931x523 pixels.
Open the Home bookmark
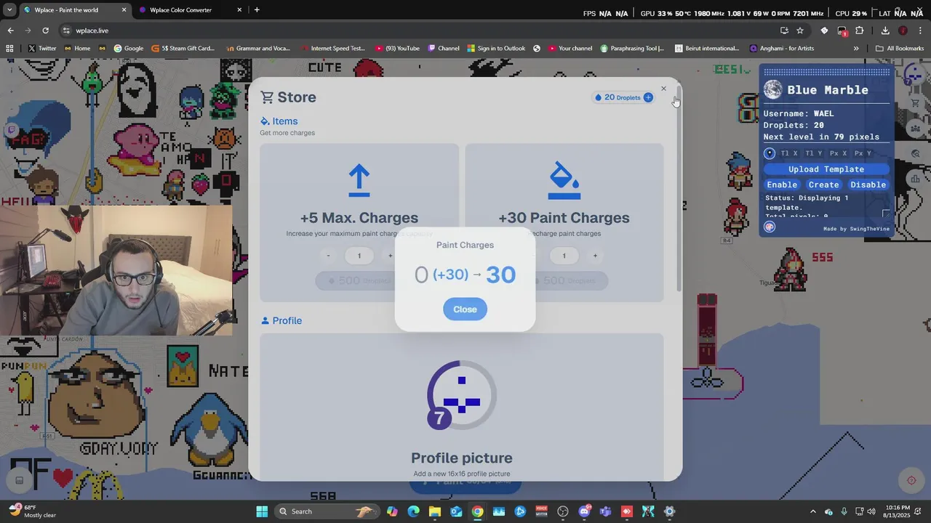click(77, 49)
